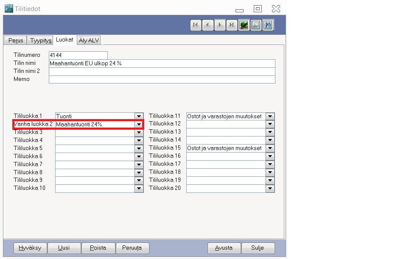This screenshot has width=401, height=259.
Task: Click the Tilitiedot app icon in title bar
Action: (x=8, y=8)
